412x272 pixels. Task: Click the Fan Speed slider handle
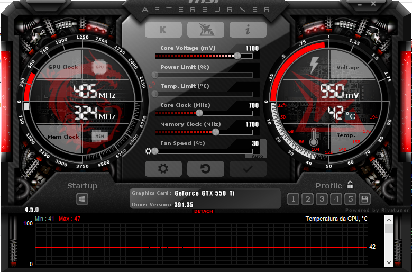155,151
